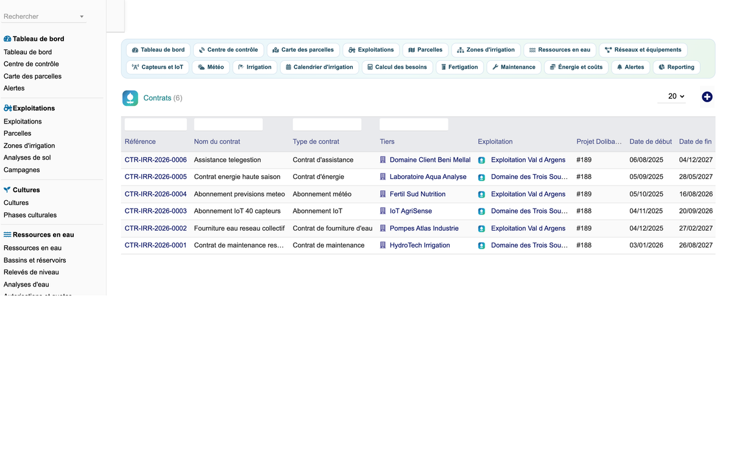The width and height of the screenshot is (731, 452).
Task: Click building icon beside Domaine Client Beni Mellal
Action: point(383,160)
